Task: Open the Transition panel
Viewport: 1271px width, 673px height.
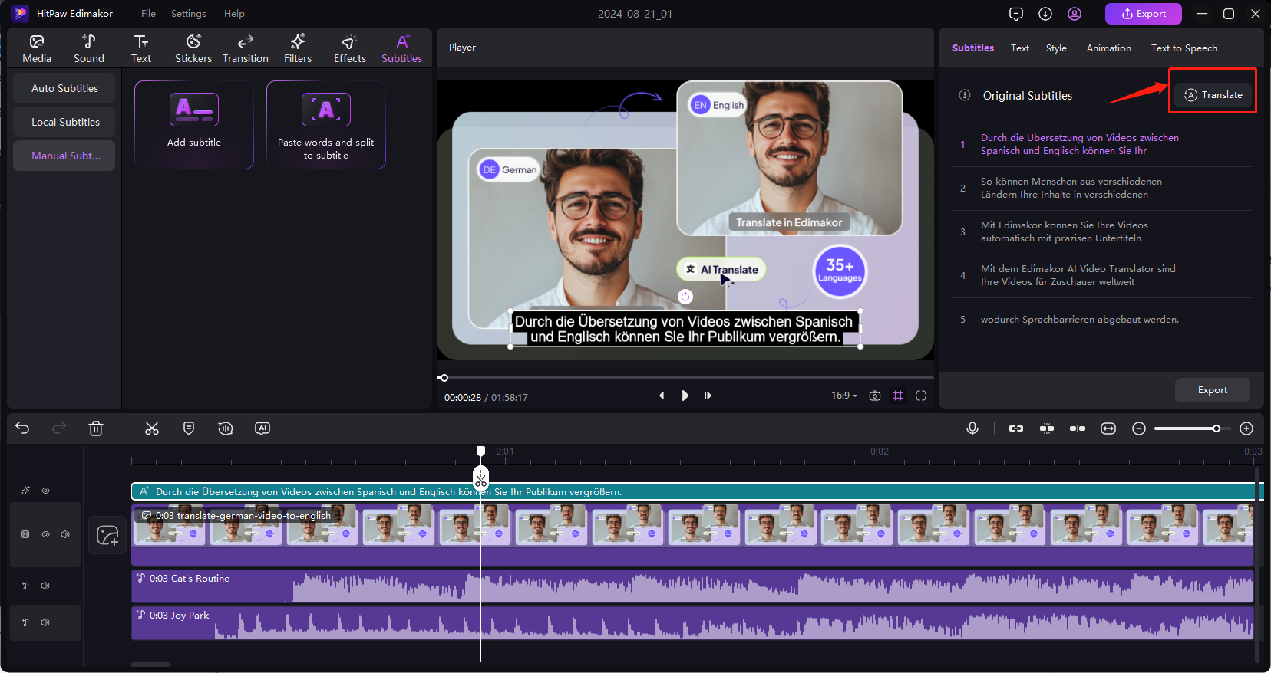Action: [246, 48]
